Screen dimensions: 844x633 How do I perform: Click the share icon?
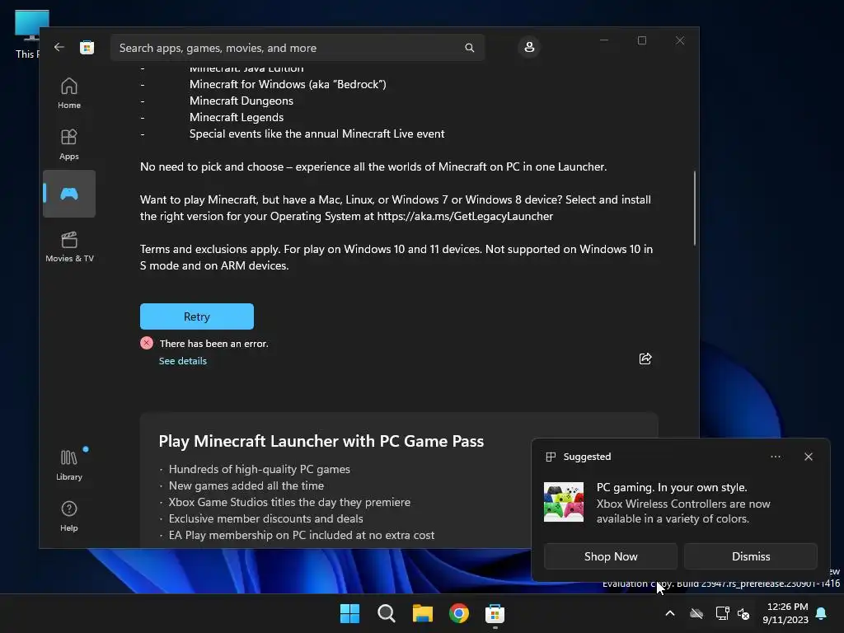645,359
